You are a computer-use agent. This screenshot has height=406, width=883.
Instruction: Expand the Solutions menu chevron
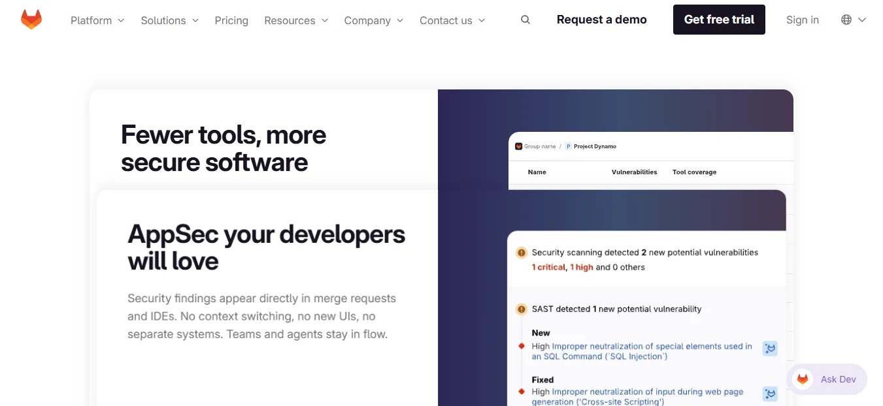tap(195, 20)
